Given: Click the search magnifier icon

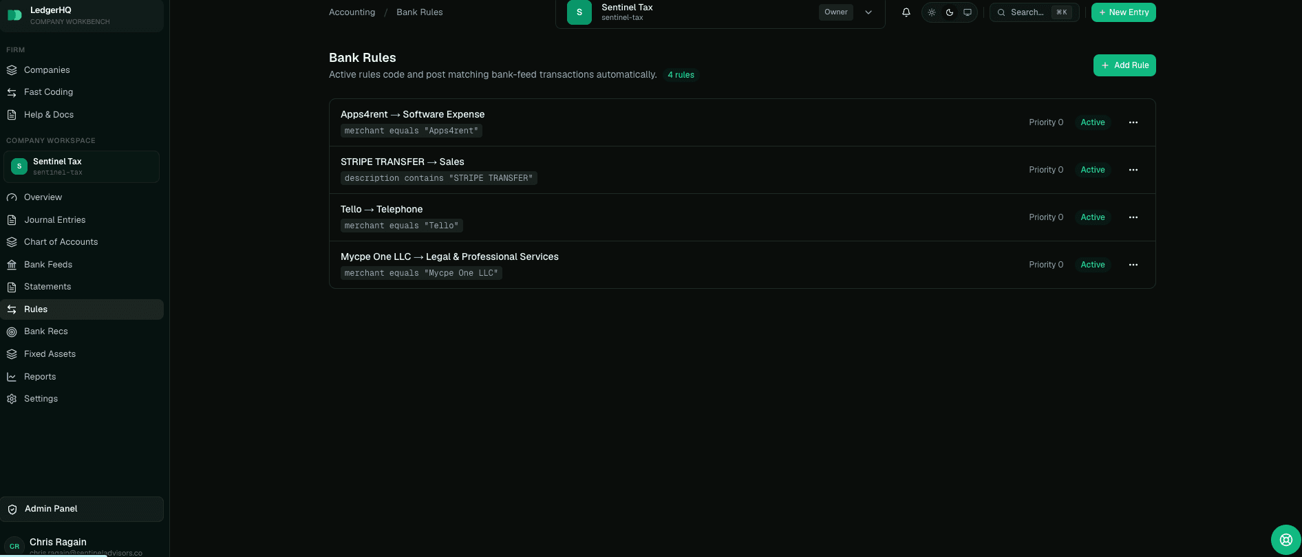Looking at the screenshot, I should point(1001,12).
